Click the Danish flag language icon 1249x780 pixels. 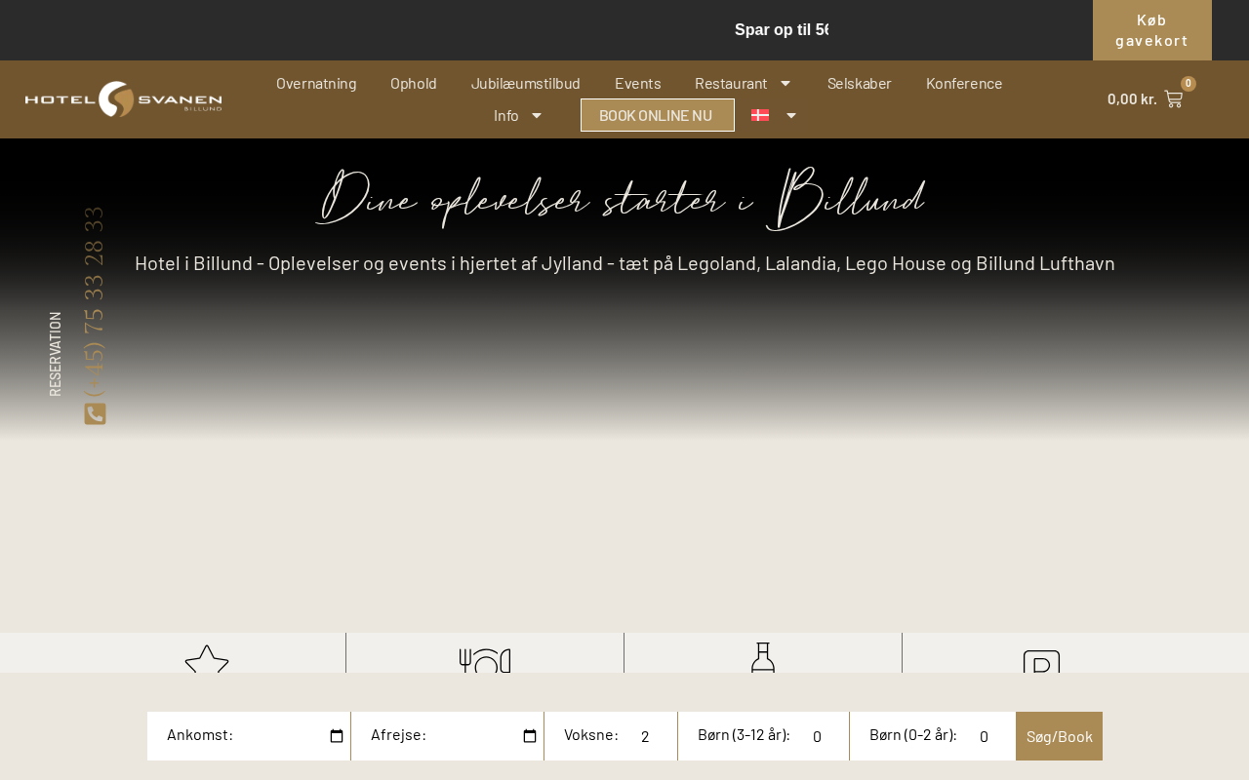click(x=760, y=115)
